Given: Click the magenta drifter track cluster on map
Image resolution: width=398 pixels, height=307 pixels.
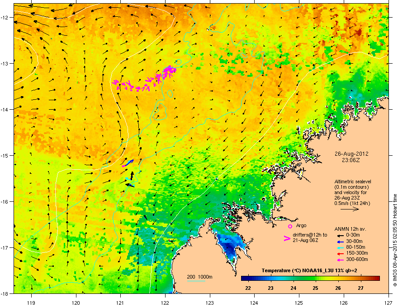Looking at the screenshot, I should pyautogui.click(x=144, y=79).
